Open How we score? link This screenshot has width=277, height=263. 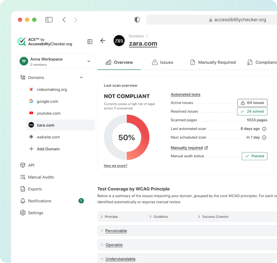point(115,165)
